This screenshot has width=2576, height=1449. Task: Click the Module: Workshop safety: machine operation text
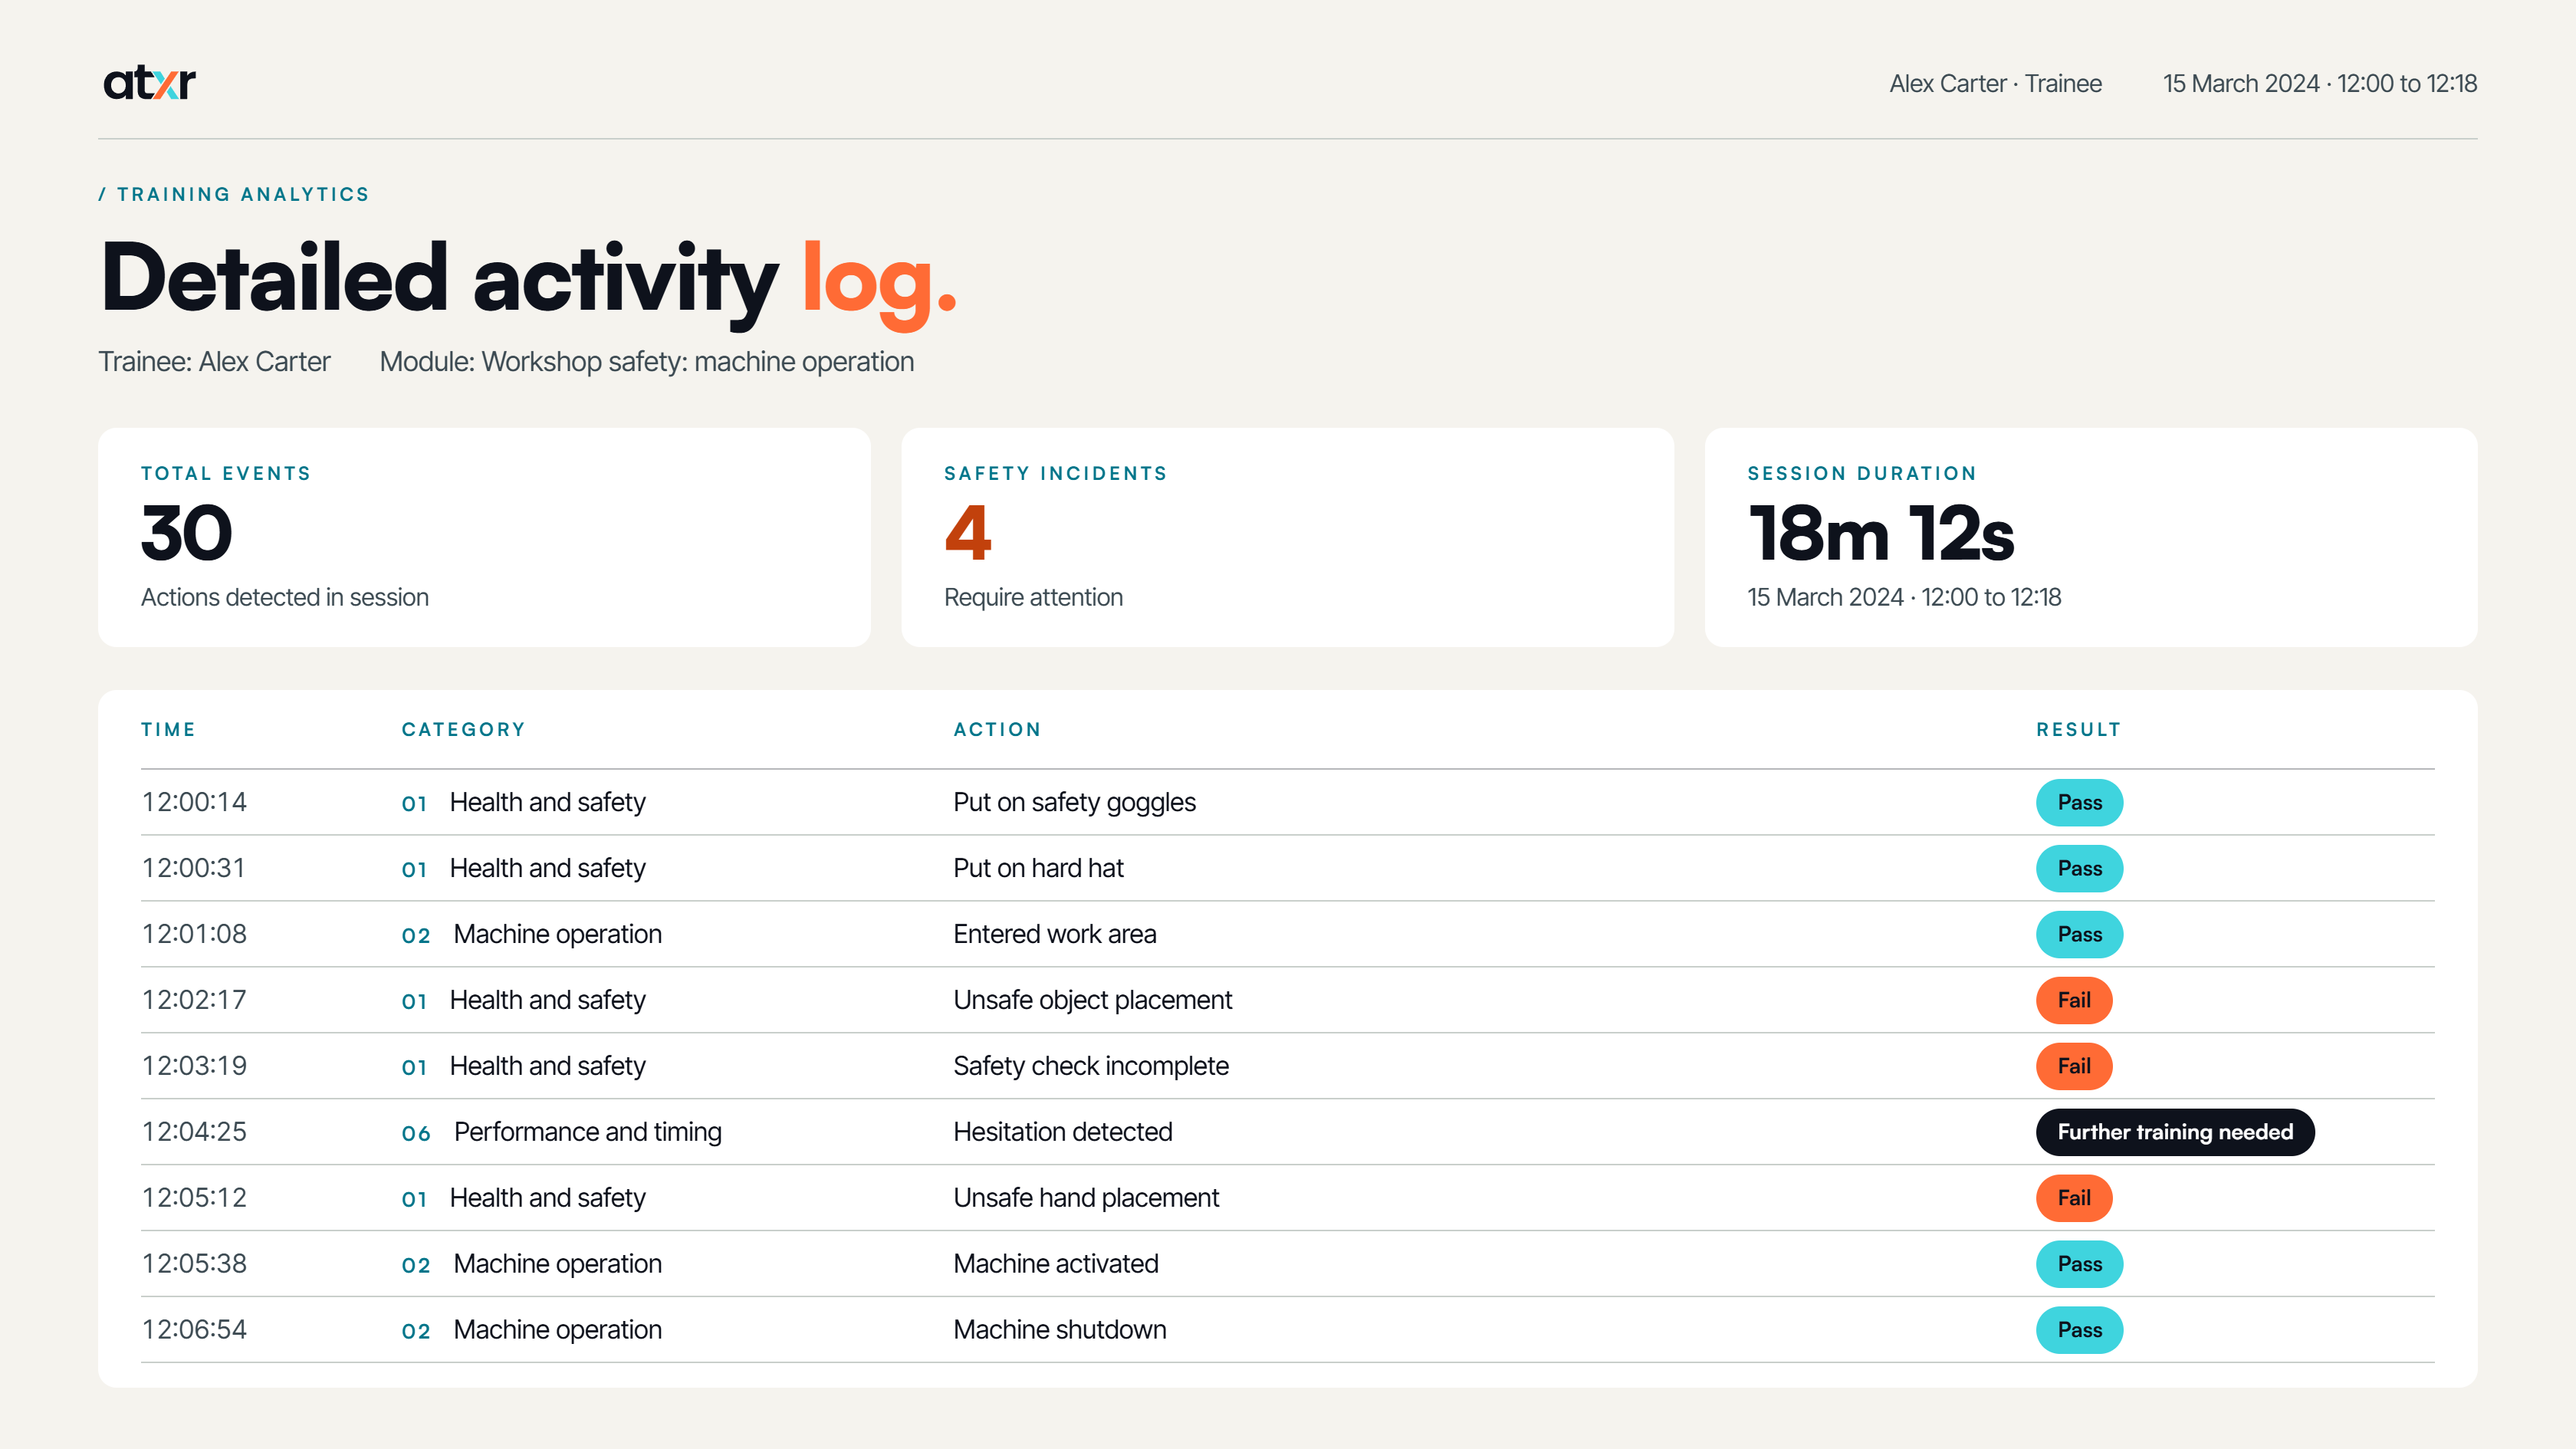[646, 362]
